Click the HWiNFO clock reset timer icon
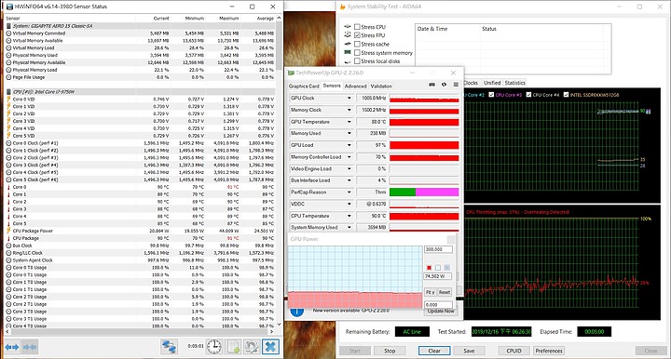 tap(214, 347)
